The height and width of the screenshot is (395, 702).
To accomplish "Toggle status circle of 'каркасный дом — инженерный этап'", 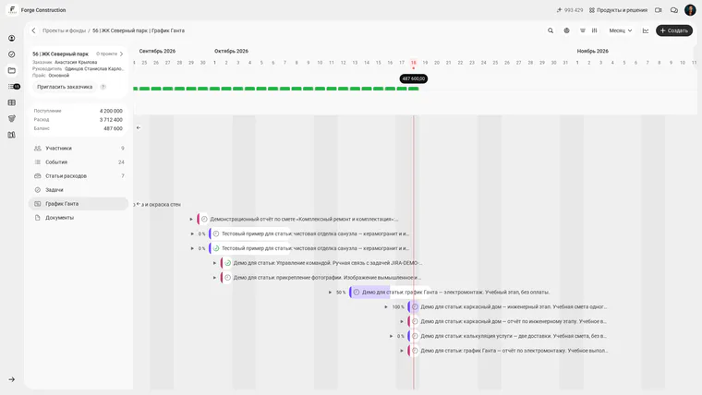I will point(415,307).
